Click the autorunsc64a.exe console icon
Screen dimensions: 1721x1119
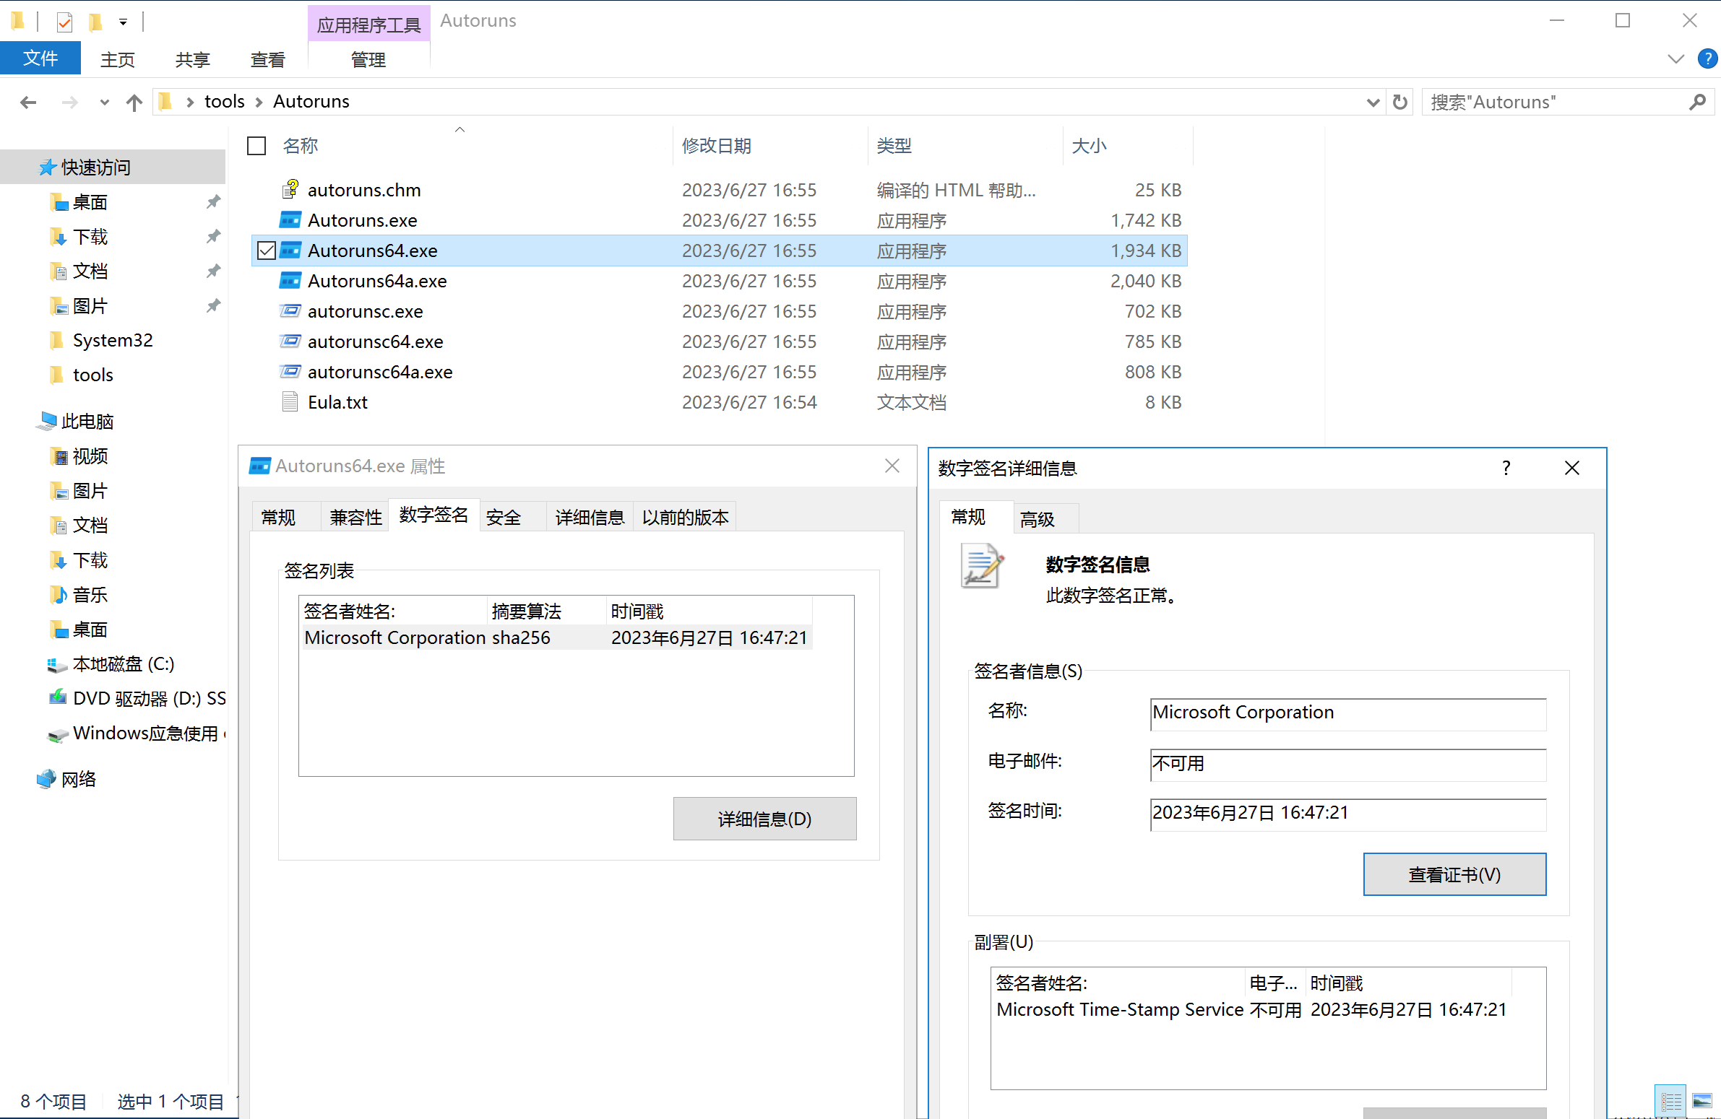coord(290,371)
